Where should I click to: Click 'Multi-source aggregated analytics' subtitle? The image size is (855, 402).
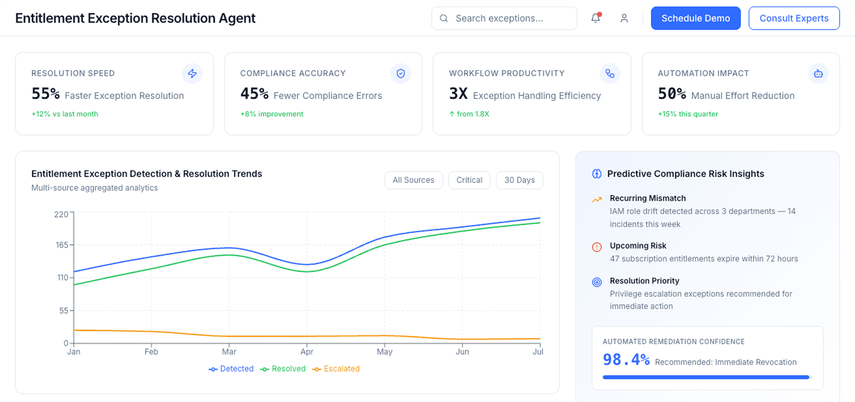pos(95,188)
